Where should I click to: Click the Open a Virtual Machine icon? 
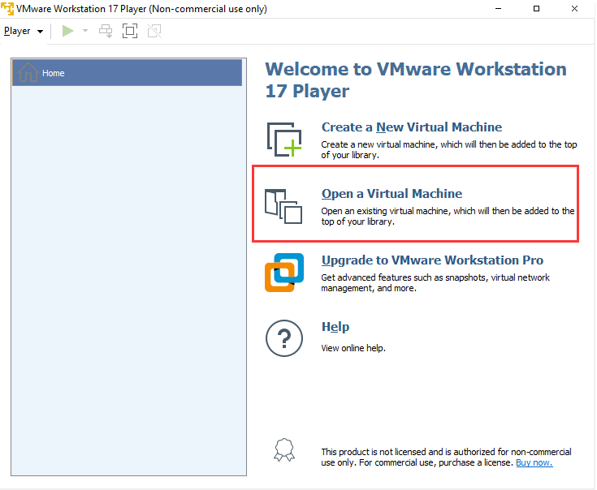[x=283, y=206]
